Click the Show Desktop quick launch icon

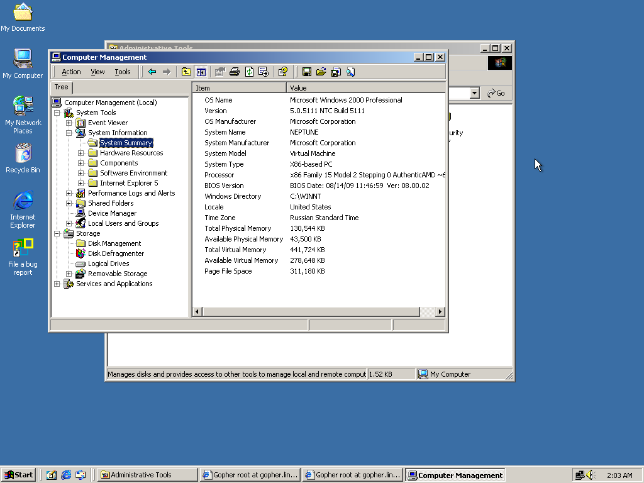[52, 475]
